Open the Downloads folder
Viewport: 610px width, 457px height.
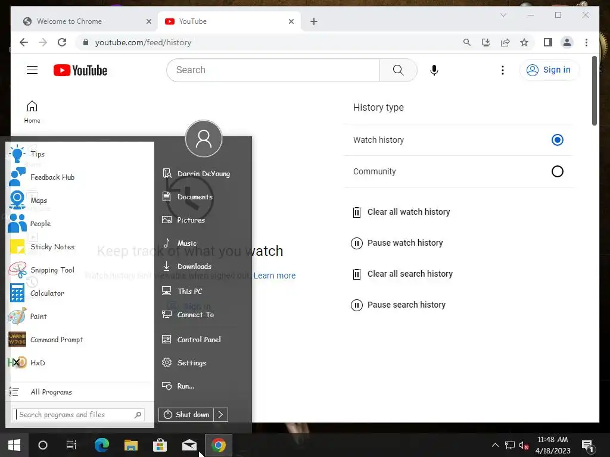187,266
